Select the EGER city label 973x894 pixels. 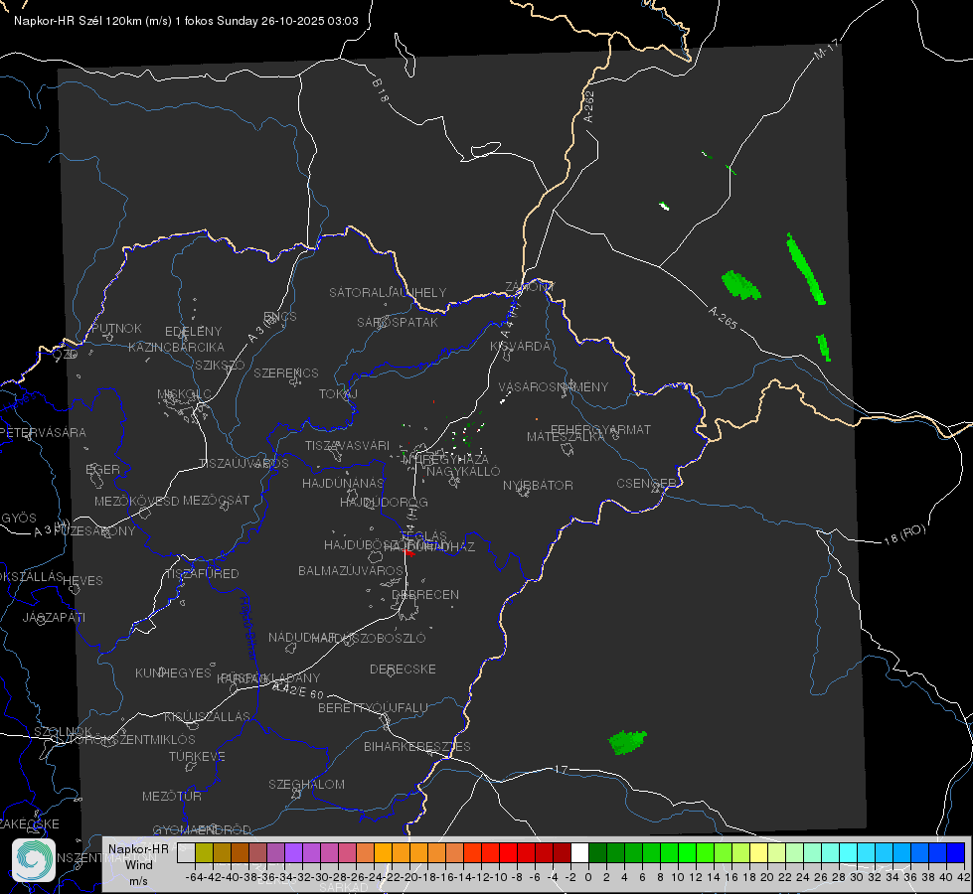pos(102,469)
